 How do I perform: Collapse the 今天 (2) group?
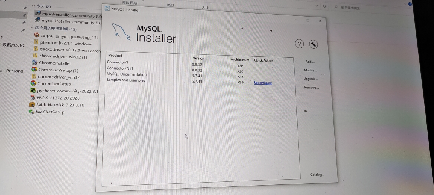(x=33, y=5)
